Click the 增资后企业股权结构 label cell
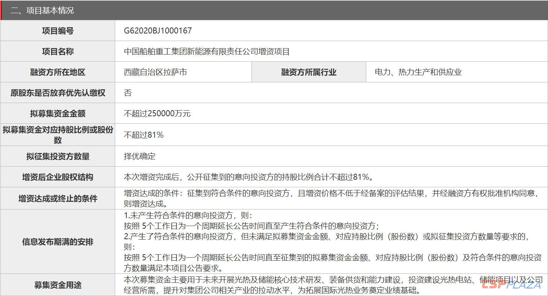 pos(58,177)
